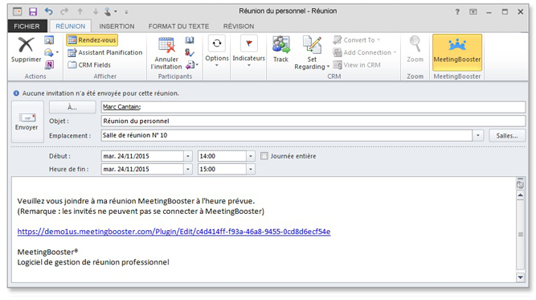Select the RÉUNION ribbon tab
The image size is (536, 300).
tap(71, 27)
